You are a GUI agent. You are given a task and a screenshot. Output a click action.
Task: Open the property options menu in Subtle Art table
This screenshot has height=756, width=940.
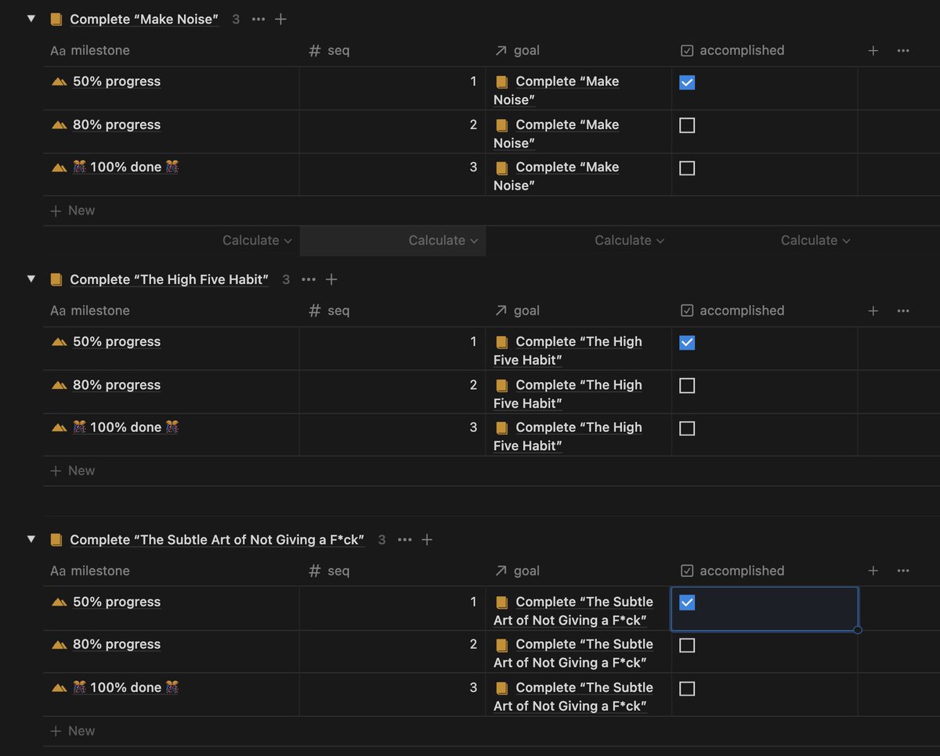(903, 571)
